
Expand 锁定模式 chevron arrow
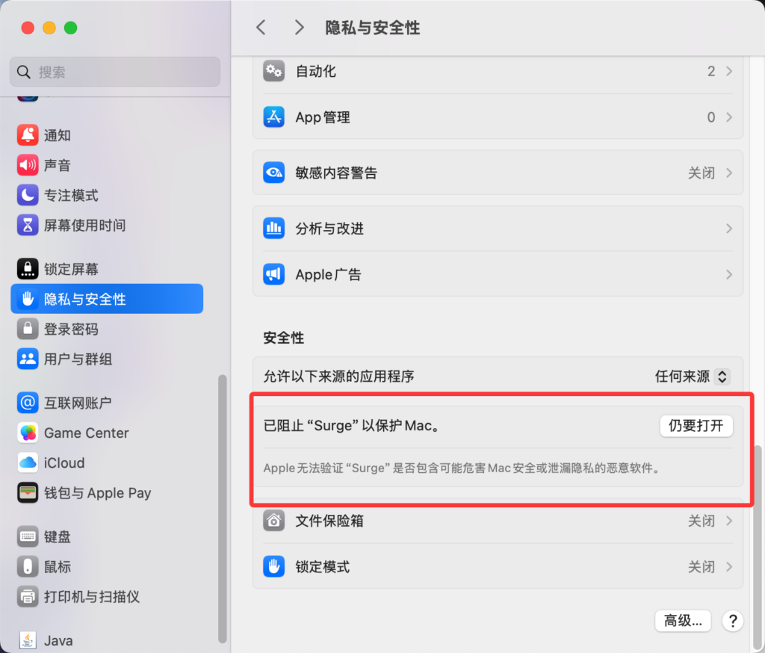729,566
